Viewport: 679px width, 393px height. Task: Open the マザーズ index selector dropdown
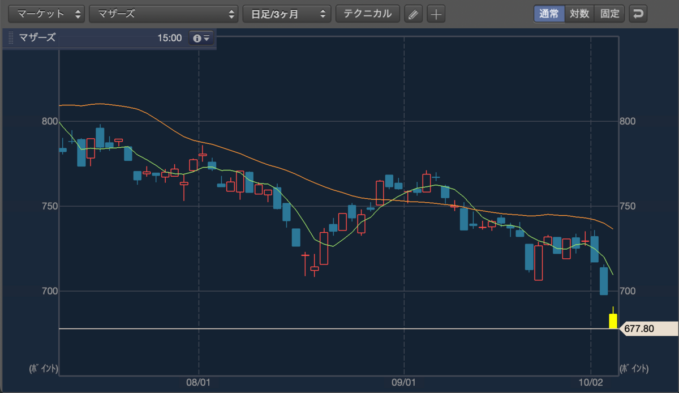pyautogui.click(x=164, y=14)
